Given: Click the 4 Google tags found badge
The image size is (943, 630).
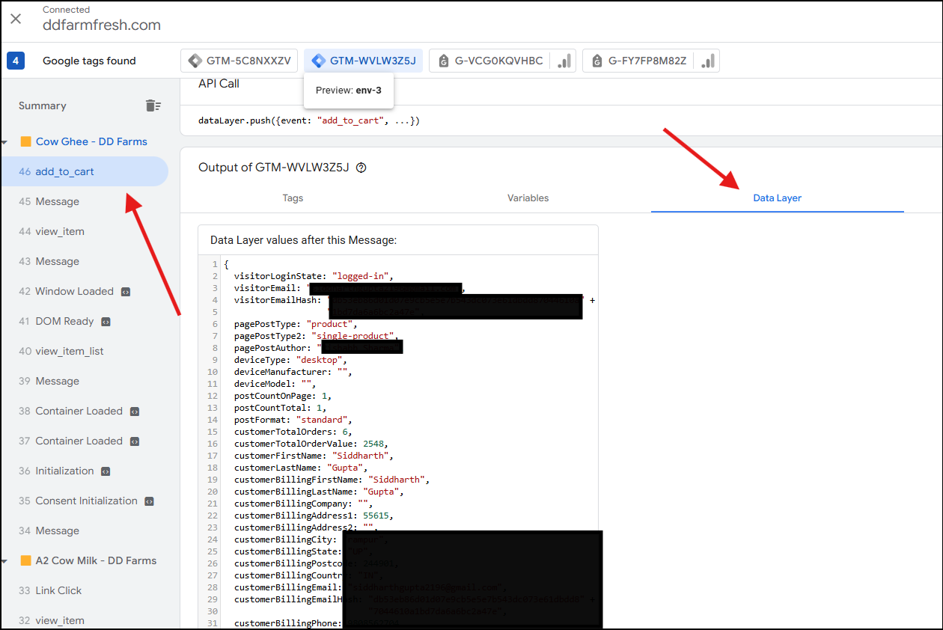Looking at the screenshot, I should pyautogui.click(x=16, y=61).
